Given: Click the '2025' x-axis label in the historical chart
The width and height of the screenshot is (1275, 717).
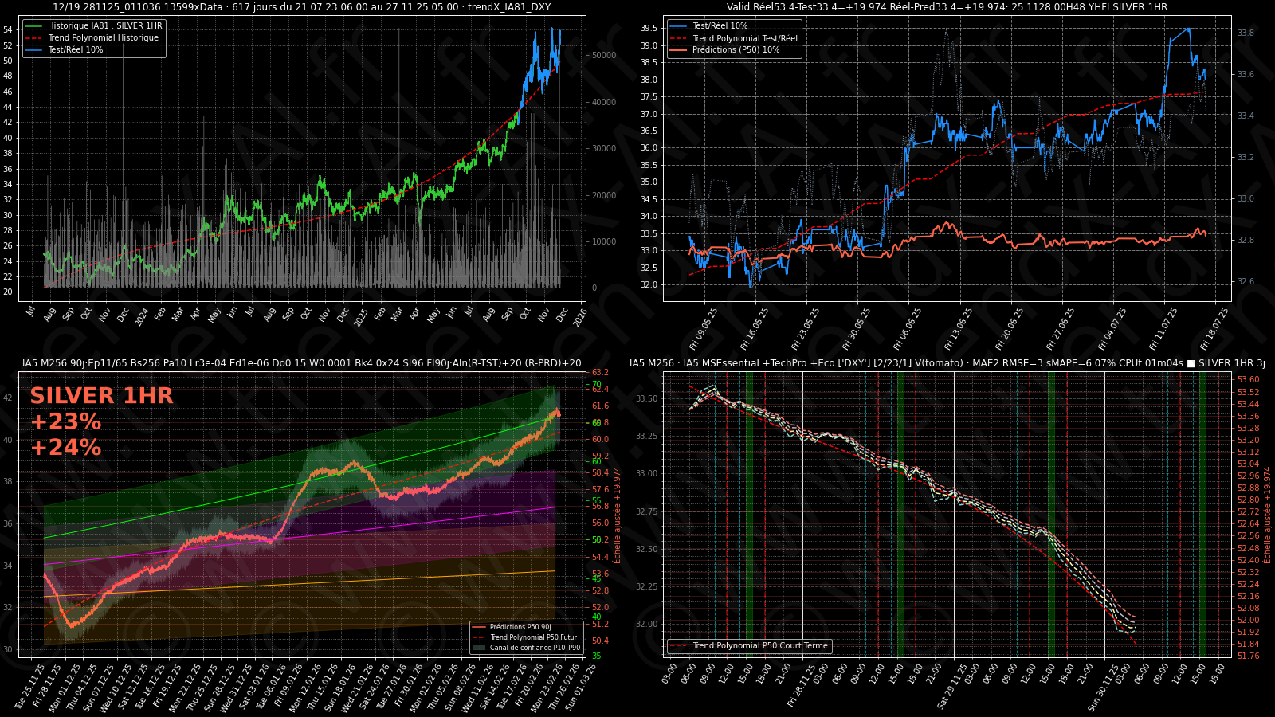Looking at the screenshot, I should pos(361,316).
